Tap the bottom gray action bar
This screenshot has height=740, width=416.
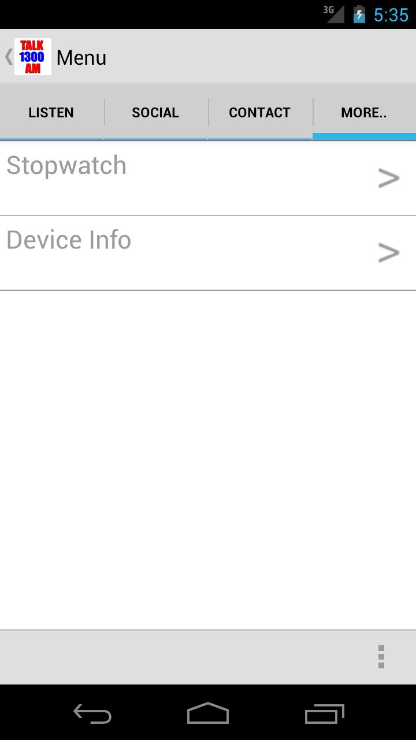tap(208, 657)
